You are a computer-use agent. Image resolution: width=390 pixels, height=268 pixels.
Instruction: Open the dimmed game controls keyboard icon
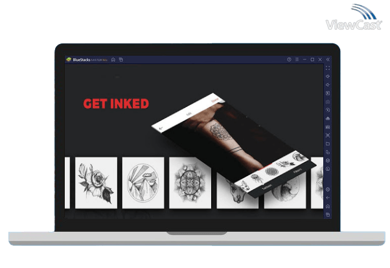pyautogui.click(x=328, y=102)
